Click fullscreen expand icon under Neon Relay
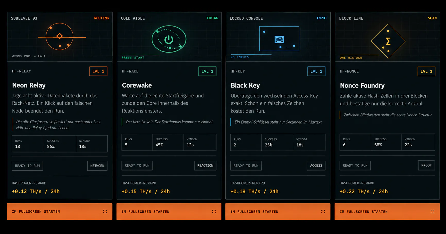This screenshot has height=234, width=446. (105, 212)
